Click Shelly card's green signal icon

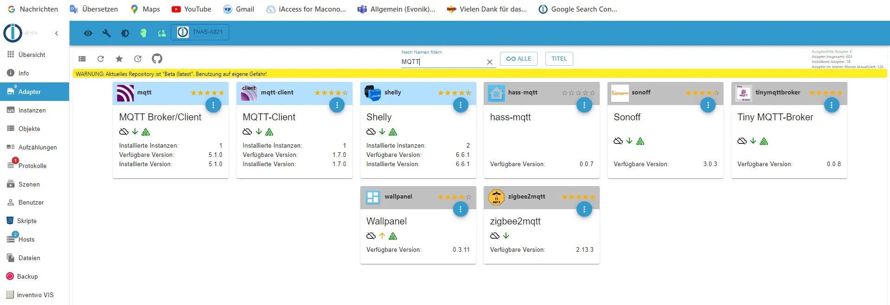click(393, 132)
